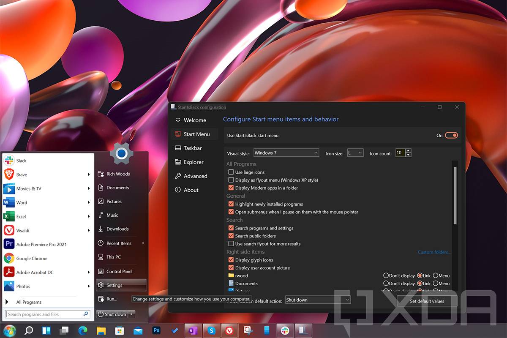Switch to the Taskbar settings section
Viewport: 507px width, 338px height.
[x=193, y=148]
